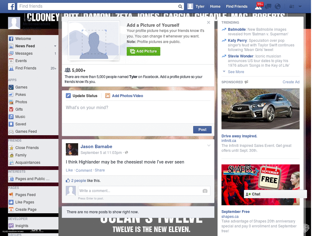Click the blue Post button

(x=202, y=130)
